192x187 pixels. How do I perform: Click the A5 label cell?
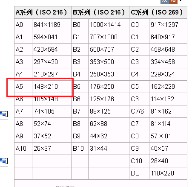pos(23,87)
